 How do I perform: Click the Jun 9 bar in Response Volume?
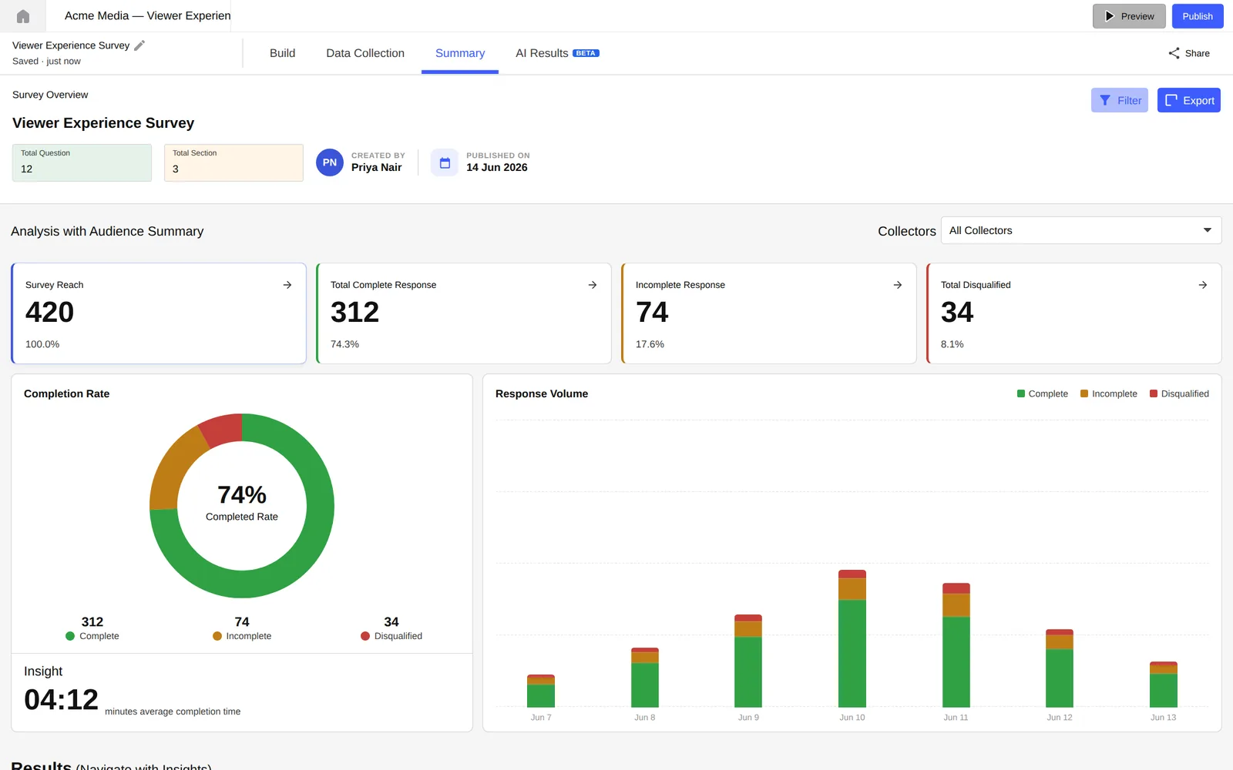tap(748, 661)
